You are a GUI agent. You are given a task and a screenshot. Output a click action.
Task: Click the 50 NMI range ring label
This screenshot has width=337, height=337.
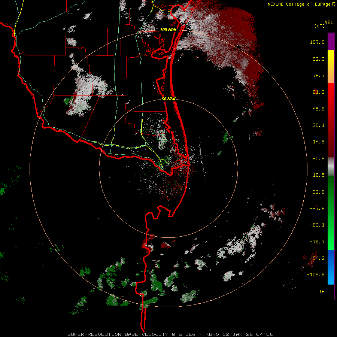[x=168, y=99]
